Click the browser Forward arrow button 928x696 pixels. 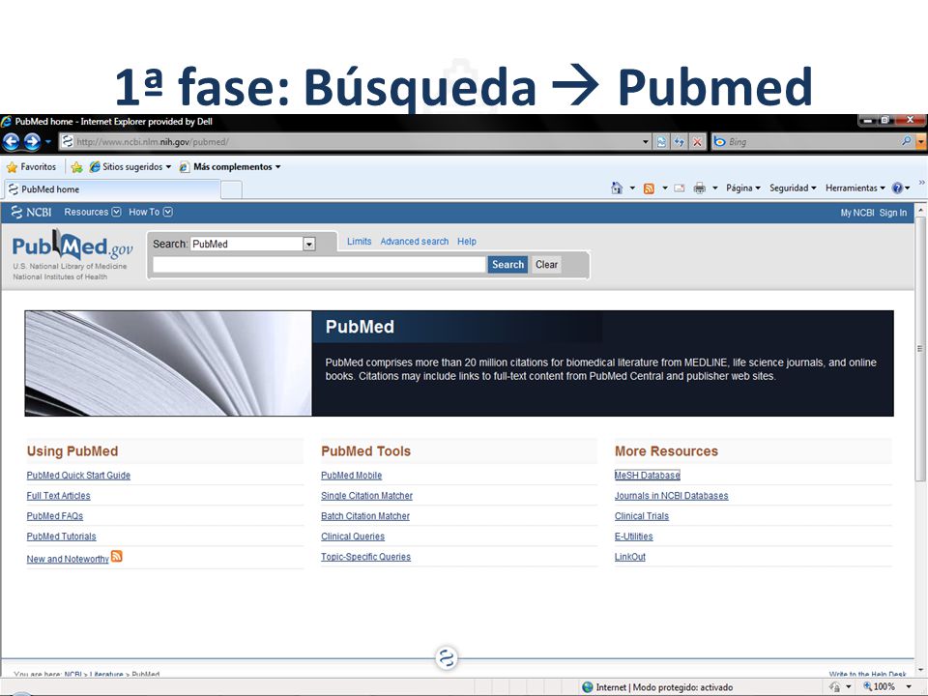(32, 141)
